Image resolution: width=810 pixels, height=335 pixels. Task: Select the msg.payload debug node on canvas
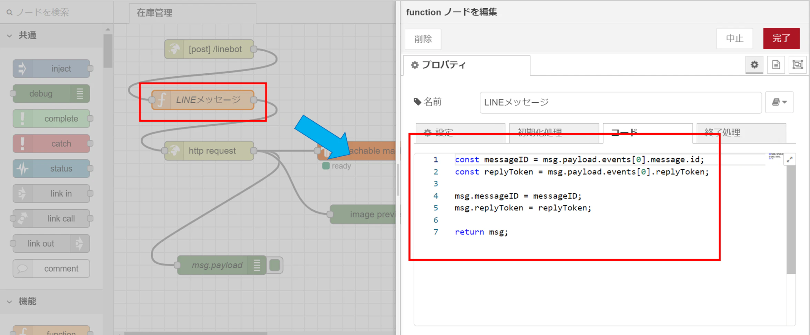(x=222, y=265)
